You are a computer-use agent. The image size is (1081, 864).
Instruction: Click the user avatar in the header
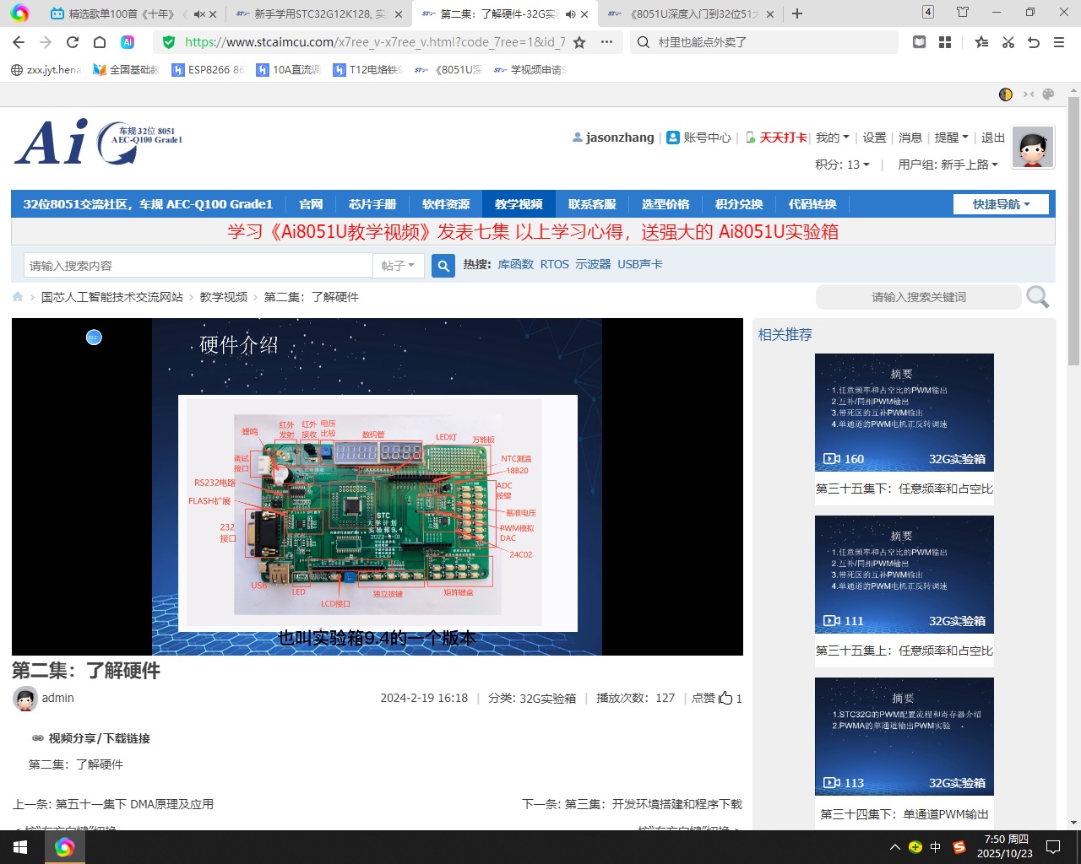pyautogui.click(x=1034, y=148)
